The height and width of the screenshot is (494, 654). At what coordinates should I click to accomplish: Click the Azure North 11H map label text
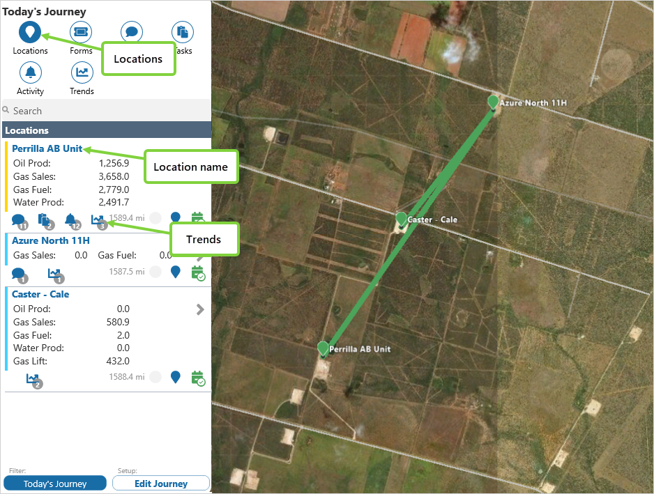point(533,103)
